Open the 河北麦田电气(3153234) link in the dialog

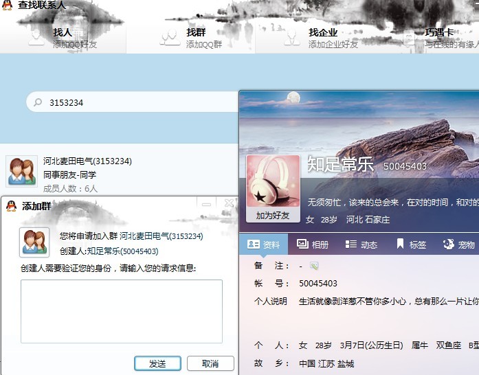(x=161, y=236)
